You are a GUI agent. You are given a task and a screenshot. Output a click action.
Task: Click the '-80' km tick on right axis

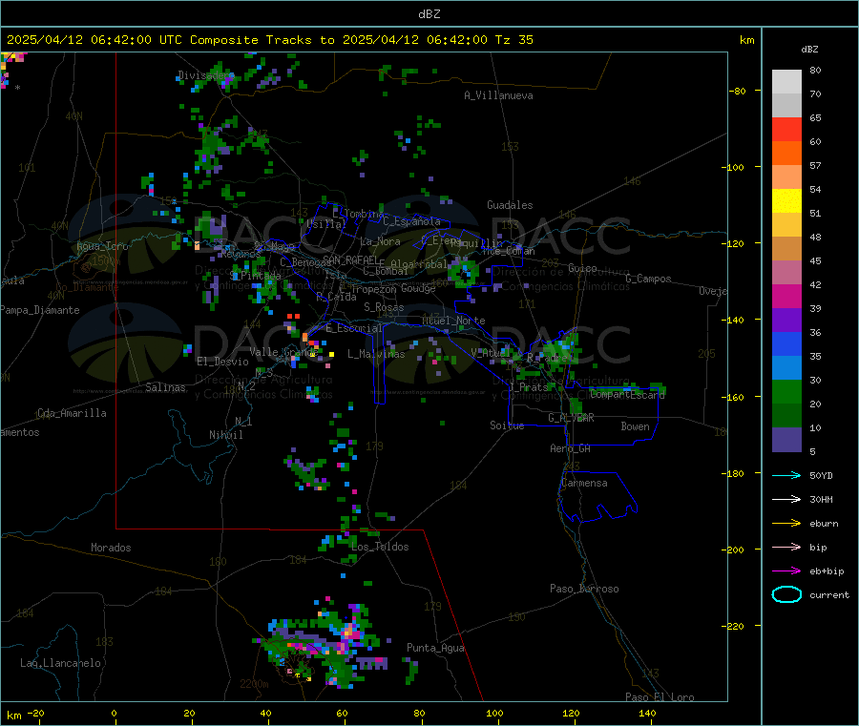(738, 91)
